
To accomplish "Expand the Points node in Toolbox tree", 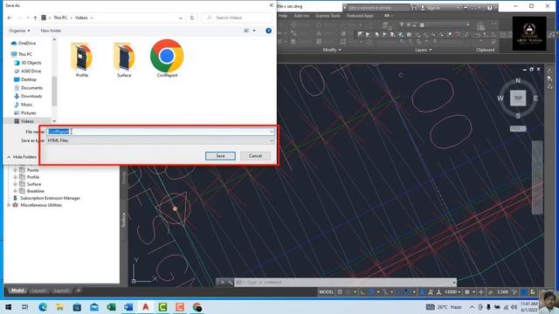I will point(16,170).
